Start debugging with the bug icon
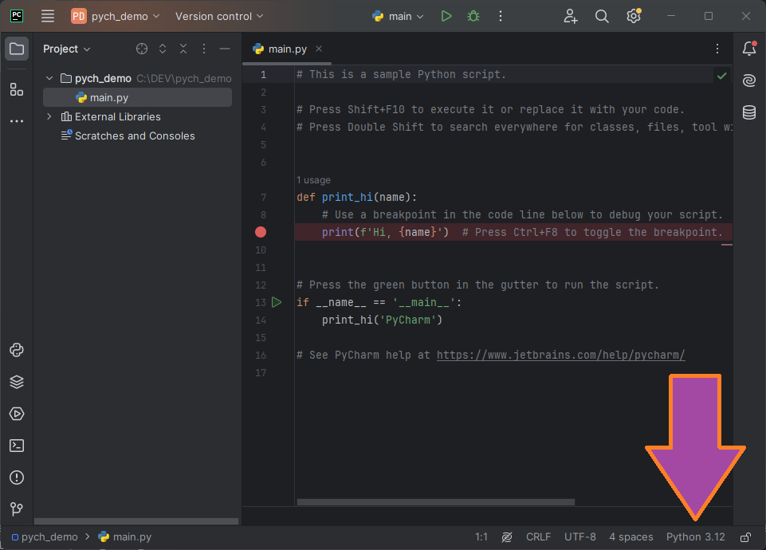The height and width of the screenshot is (550, 766). pos(473,16)
